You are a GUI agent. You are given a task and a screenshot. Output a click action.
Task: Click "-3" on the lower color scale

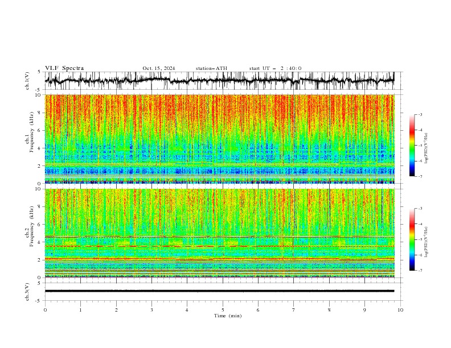click(420, 209)
